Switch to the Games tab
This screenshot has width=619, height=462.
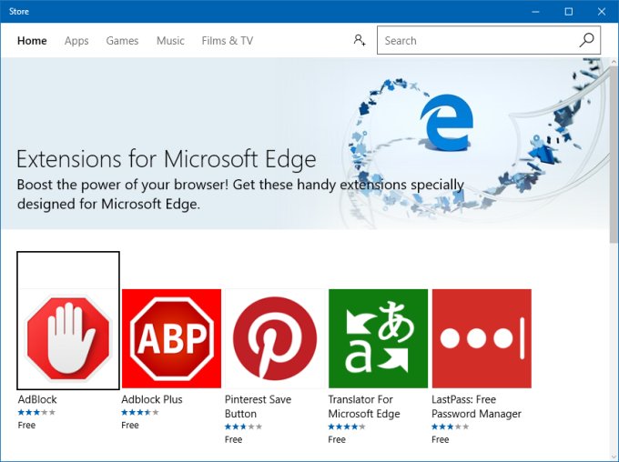tap(122, 41)
